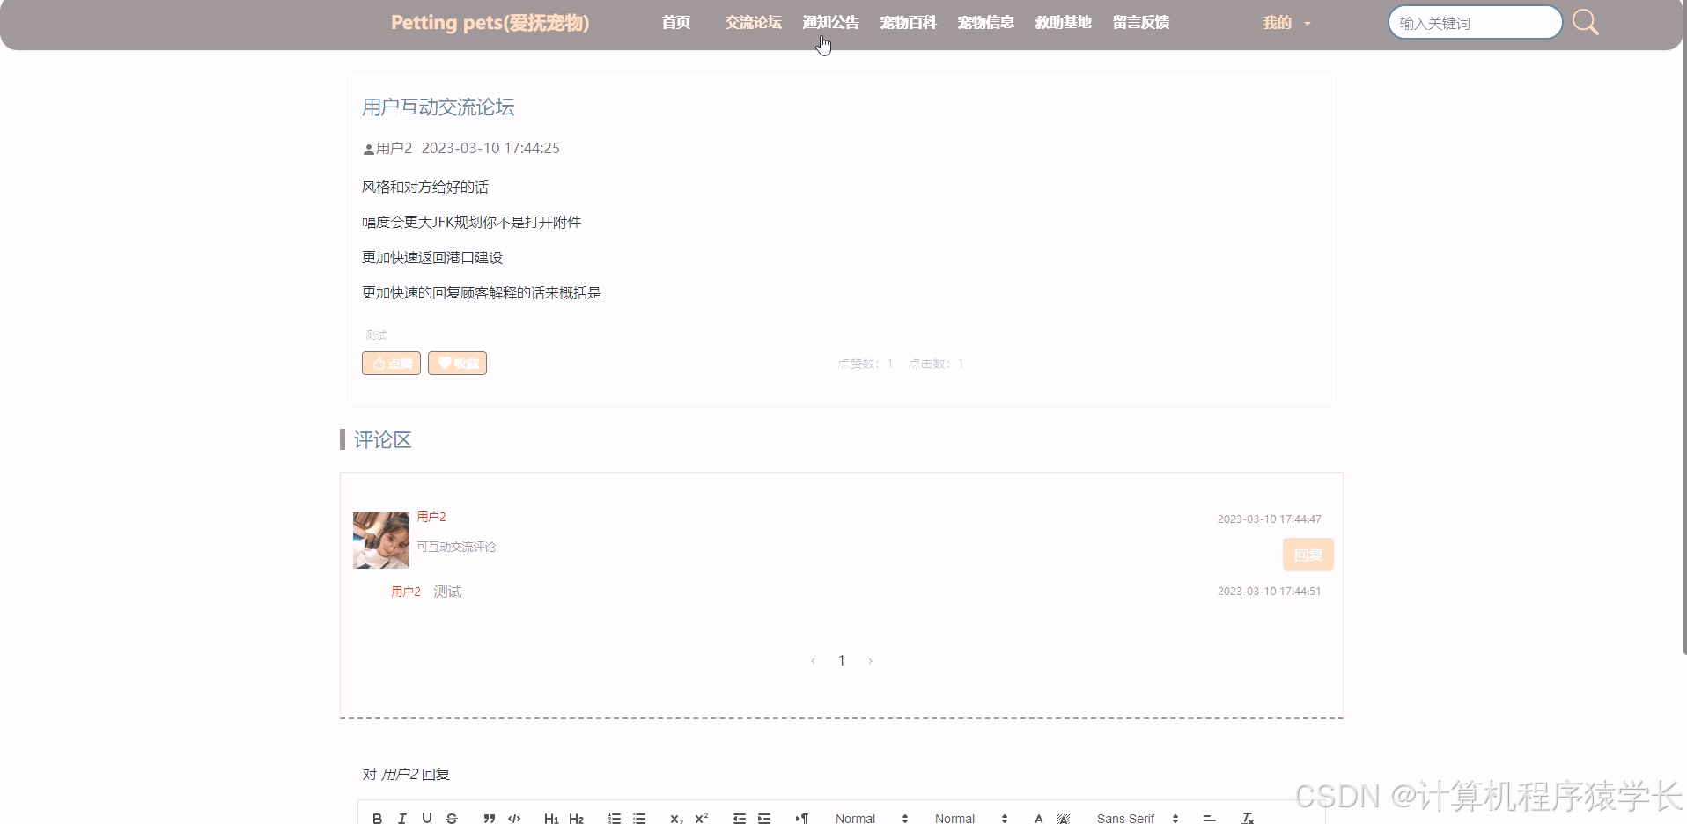Click the Petting pets site title

point(490,23)
